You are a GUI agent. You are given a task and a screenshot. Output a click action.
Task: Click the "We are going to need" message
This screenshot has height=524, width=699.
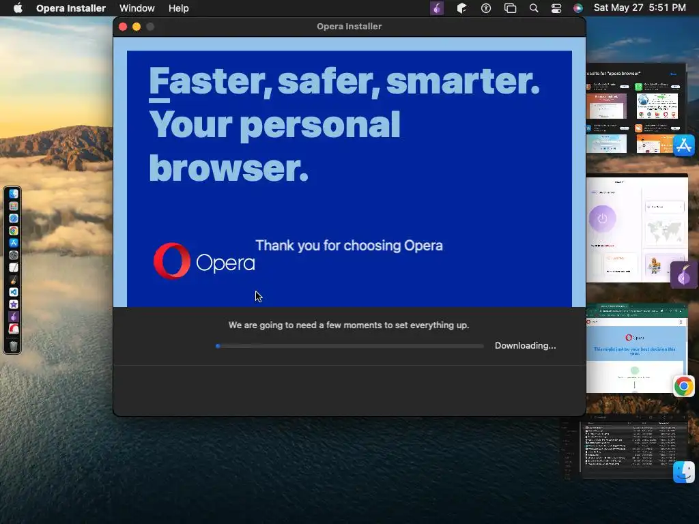coord(349,325)
